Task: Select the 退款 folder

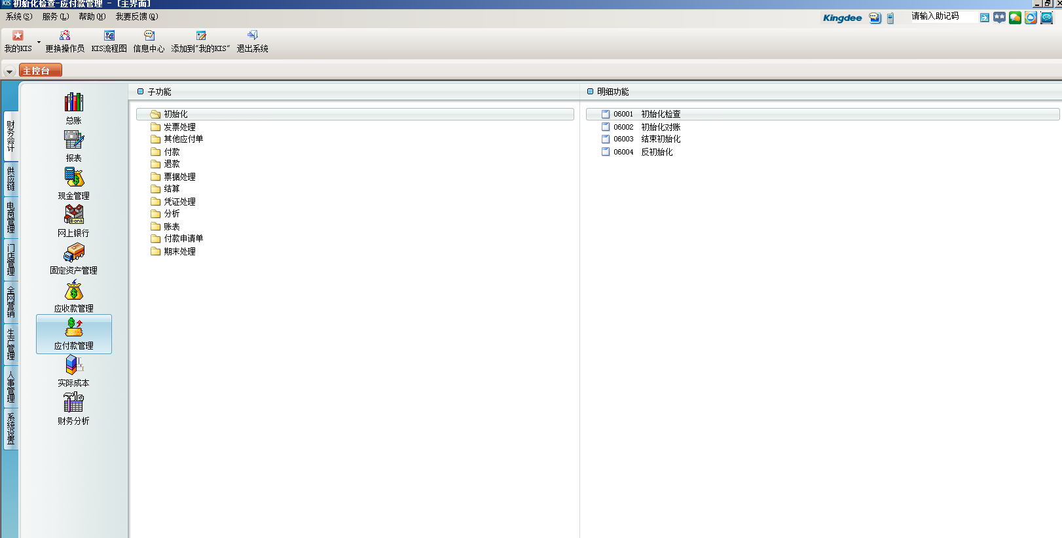Action: (165, 164)
